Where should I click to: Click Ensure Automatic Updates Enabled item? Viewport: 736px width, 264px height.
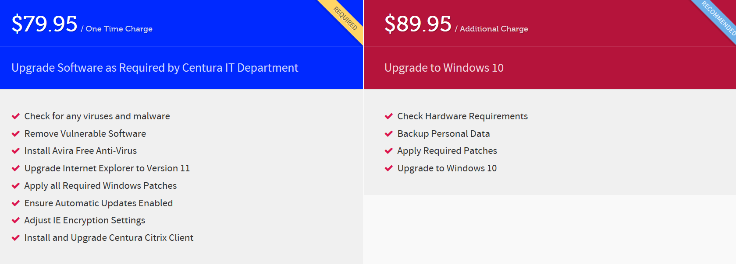99,203
